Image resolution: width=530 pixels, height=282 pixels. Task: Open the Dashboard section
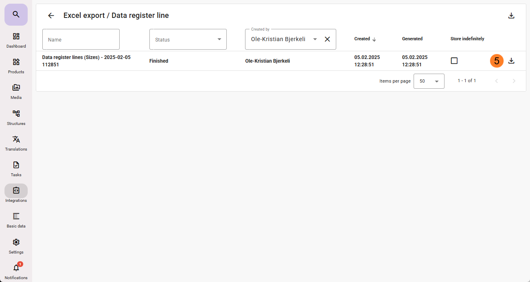pyautogui.click(x=16, y=40)
